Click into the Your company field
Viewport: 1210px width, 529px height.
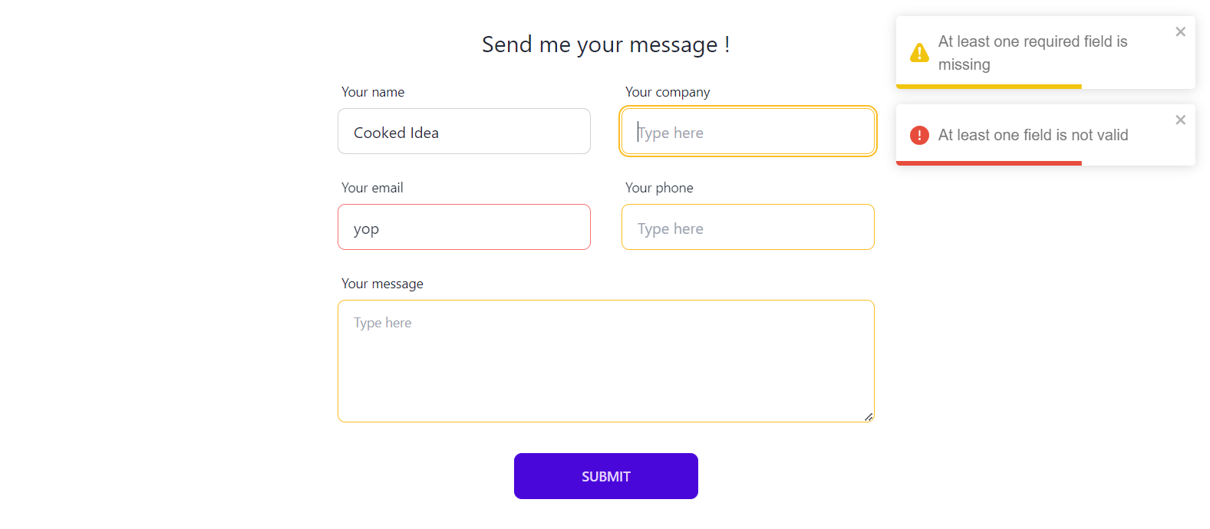(x=747, y=132)
